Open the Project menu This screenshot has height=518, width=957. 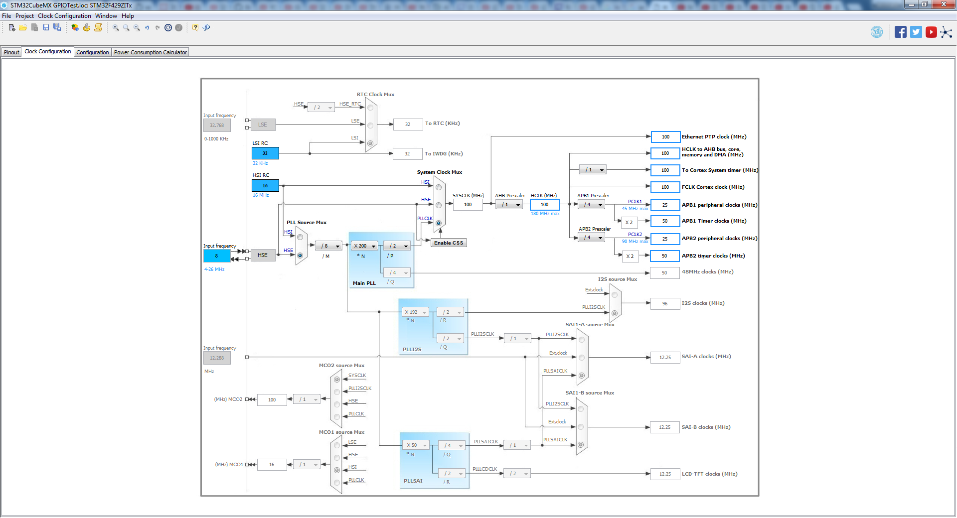(x=24, y=16)
